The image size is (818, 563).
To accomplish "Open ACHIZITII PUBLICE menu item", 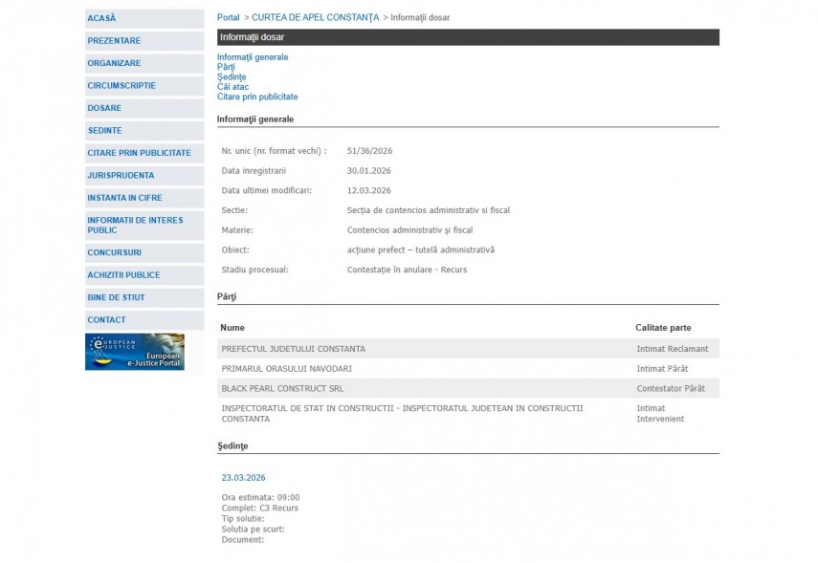I will pyautogui.click(x=123, y=275).
